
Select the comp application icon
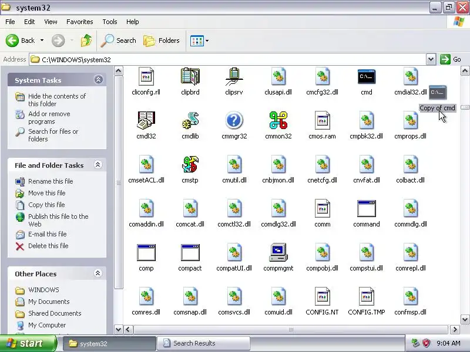(146, 252)
